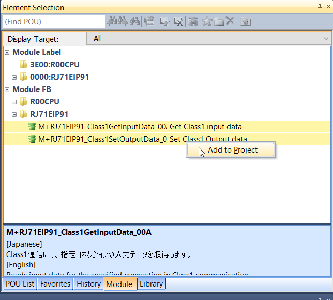Click the globe and table list icon
The height and width of the screenshot is (300, 333).
point(149,21)
